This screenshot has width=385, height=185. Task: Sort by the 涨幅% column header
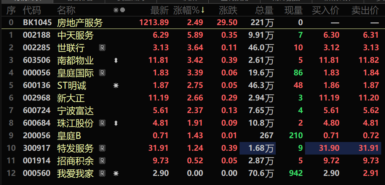pyautogui.click(x=186, y=10)
